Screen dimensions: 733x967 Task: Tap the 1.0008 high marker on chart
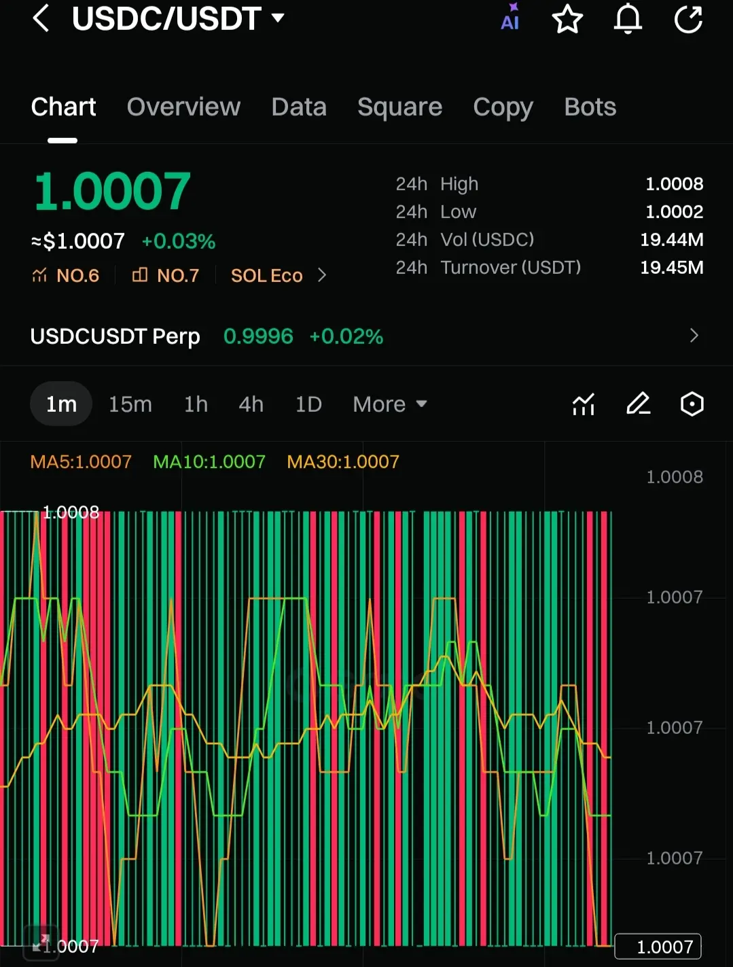[x=71, y=512]
